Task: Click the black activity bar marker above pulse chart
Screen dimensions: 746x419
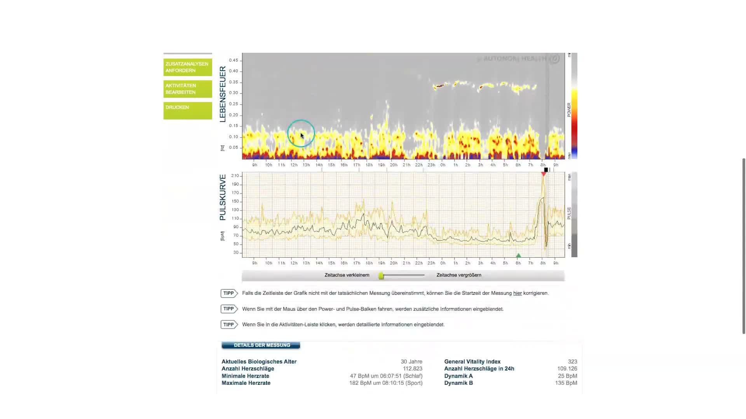Action: click(x=546, y=170)
